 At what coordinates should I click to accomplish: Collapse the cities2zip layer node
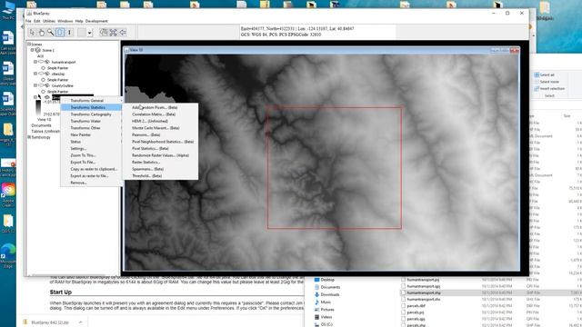click(x=35, y=74)
